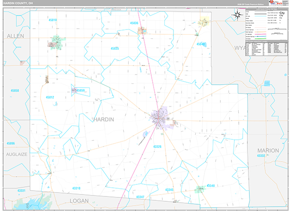The image size is (290, 211).
Task: Select the AUGLAIZE county label
Action: pos(16,154)
